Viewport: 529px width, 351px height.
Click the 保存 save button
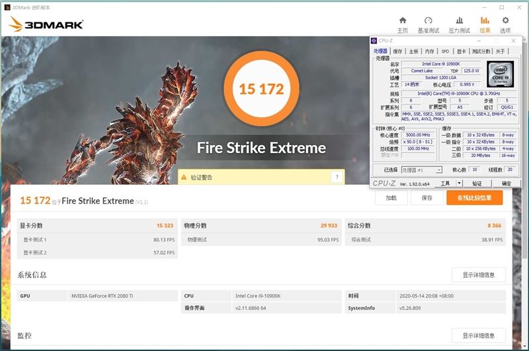[x=427, y=198]
